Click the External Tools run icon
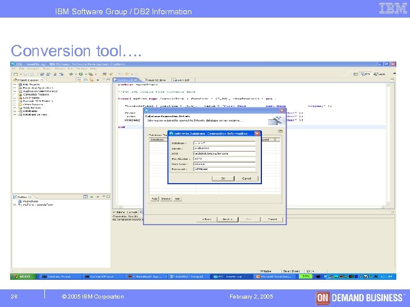410x307 pixels. [91, 74]
